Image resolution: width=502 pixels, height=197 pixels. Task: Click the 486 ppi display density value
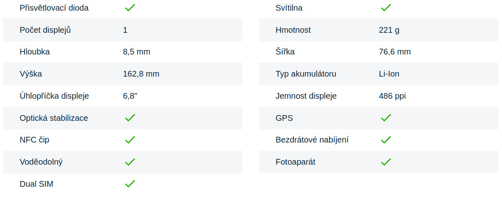click(x=392, y=96)
